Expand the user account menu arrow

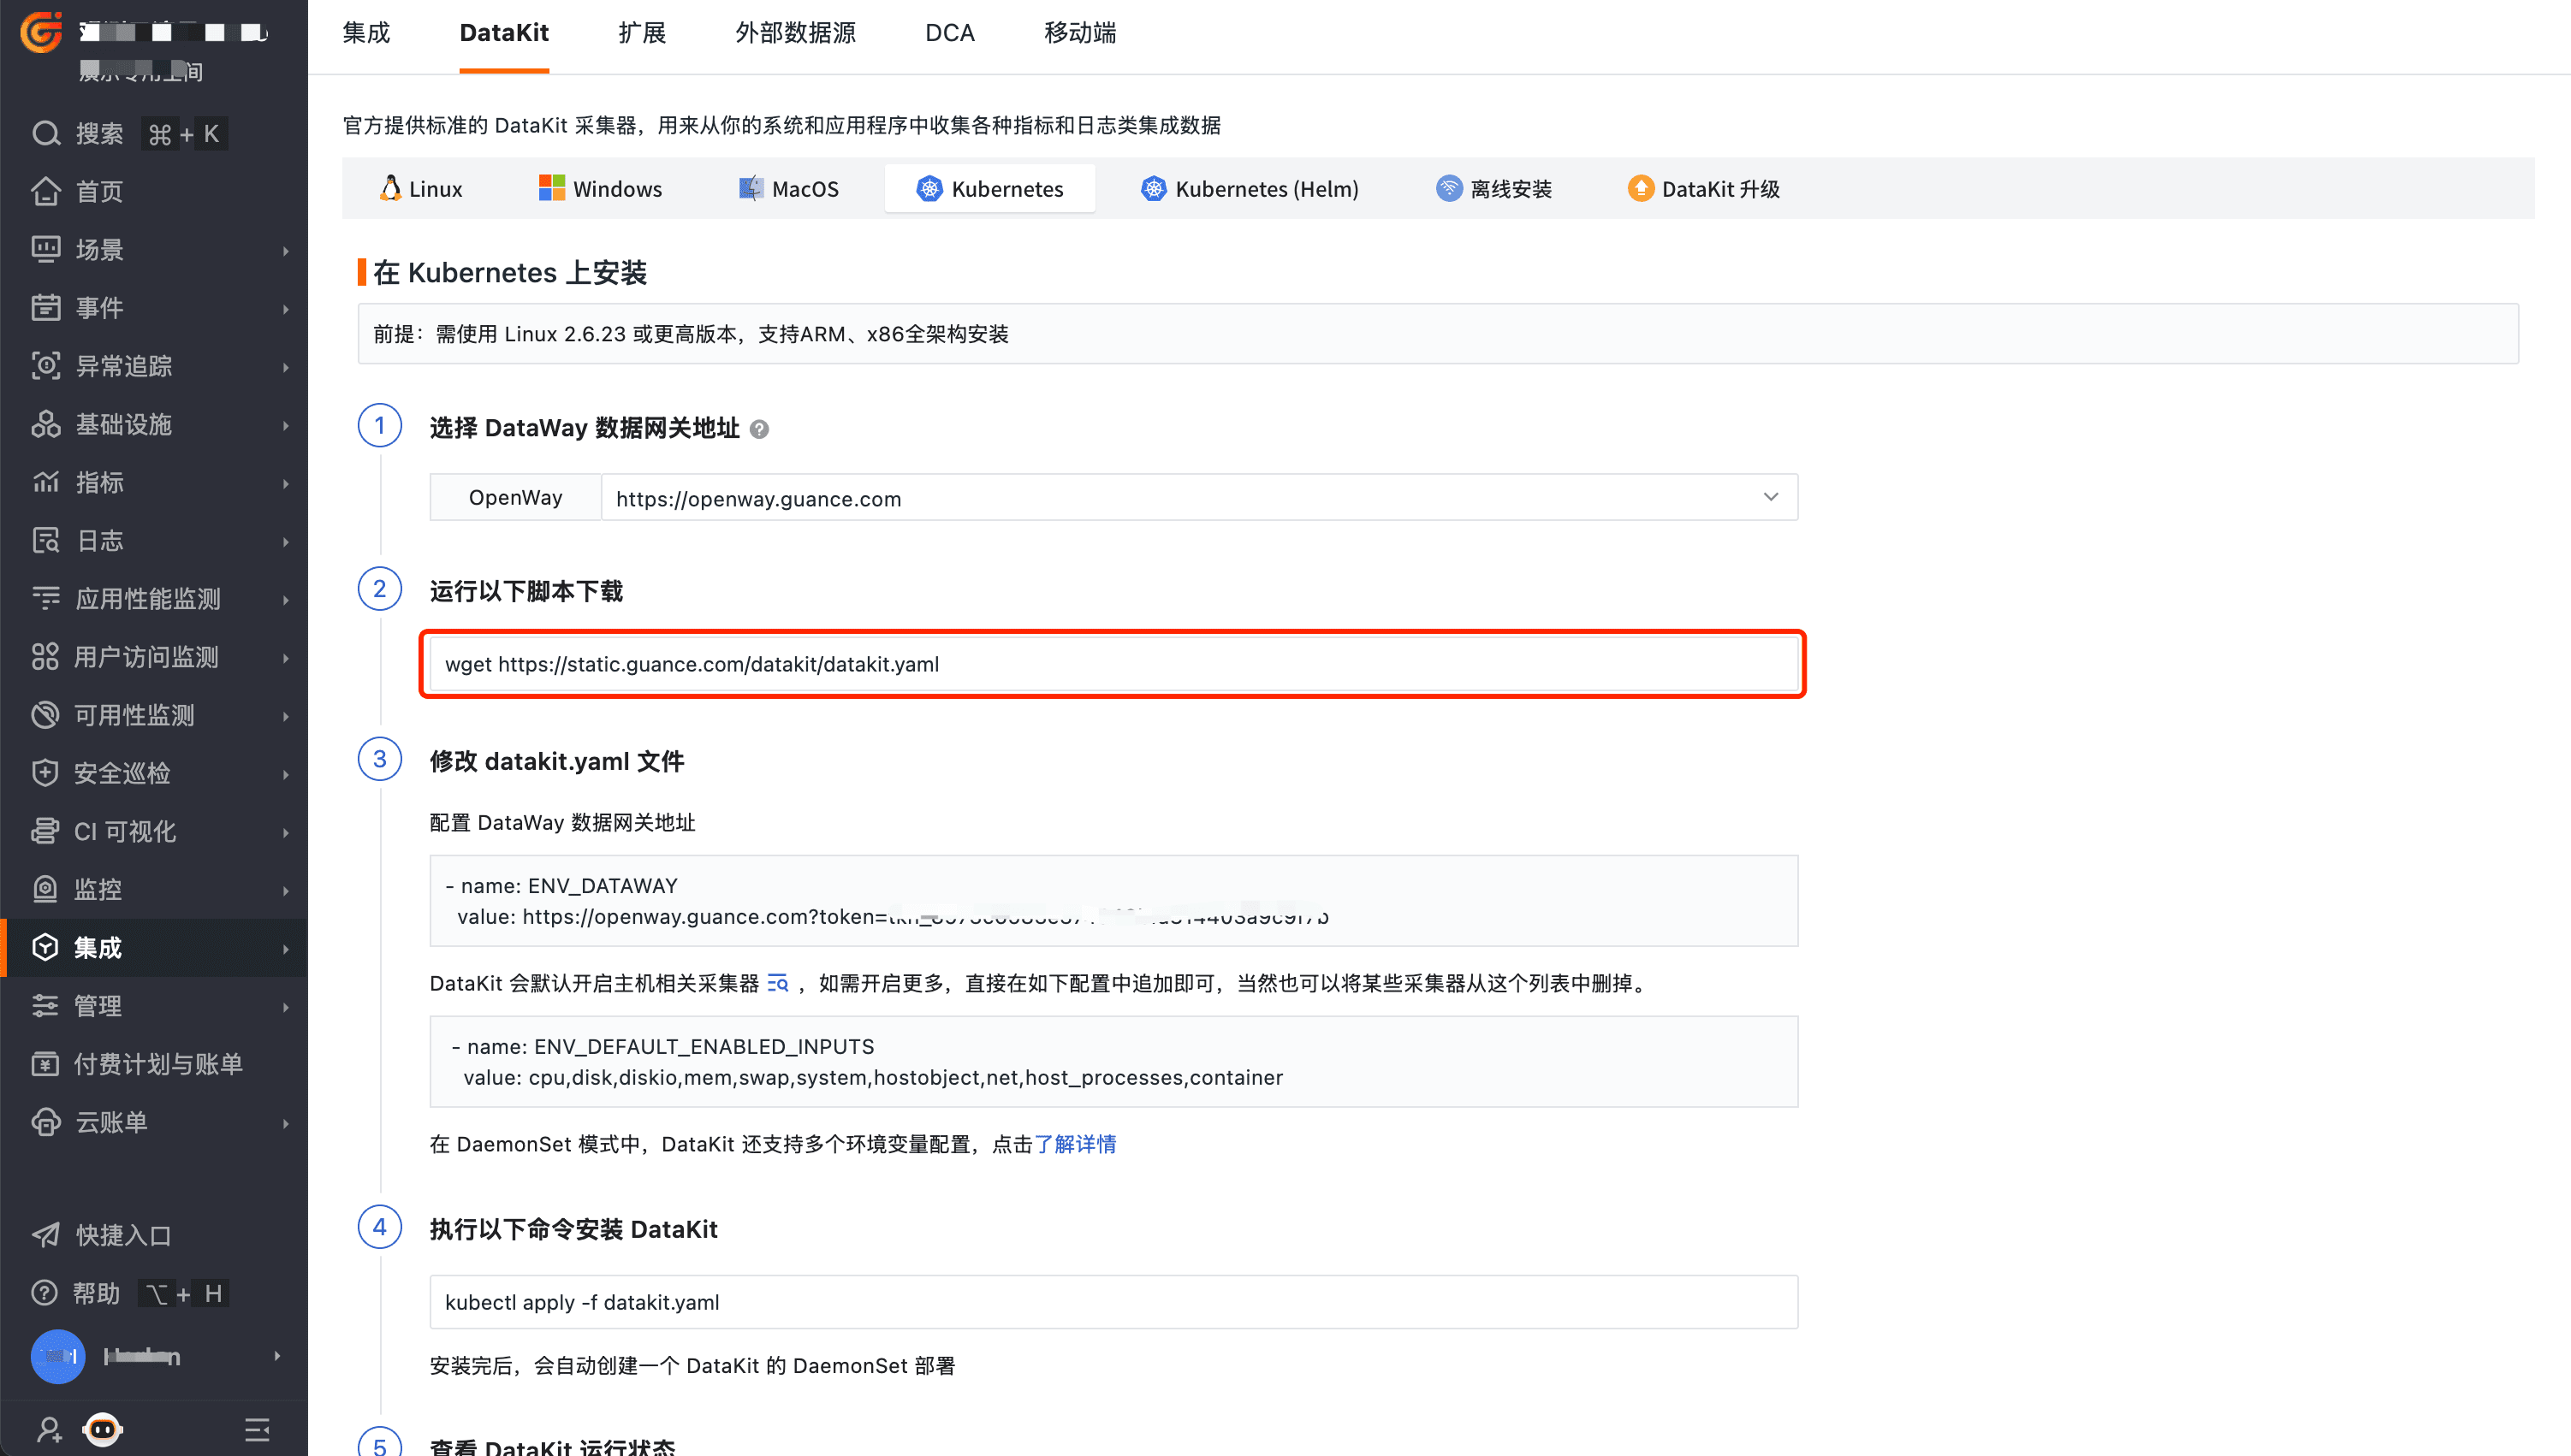[277, 1356]
